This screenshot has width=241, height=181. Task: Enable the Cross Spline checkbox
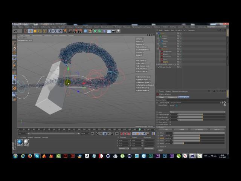[170, 122]
